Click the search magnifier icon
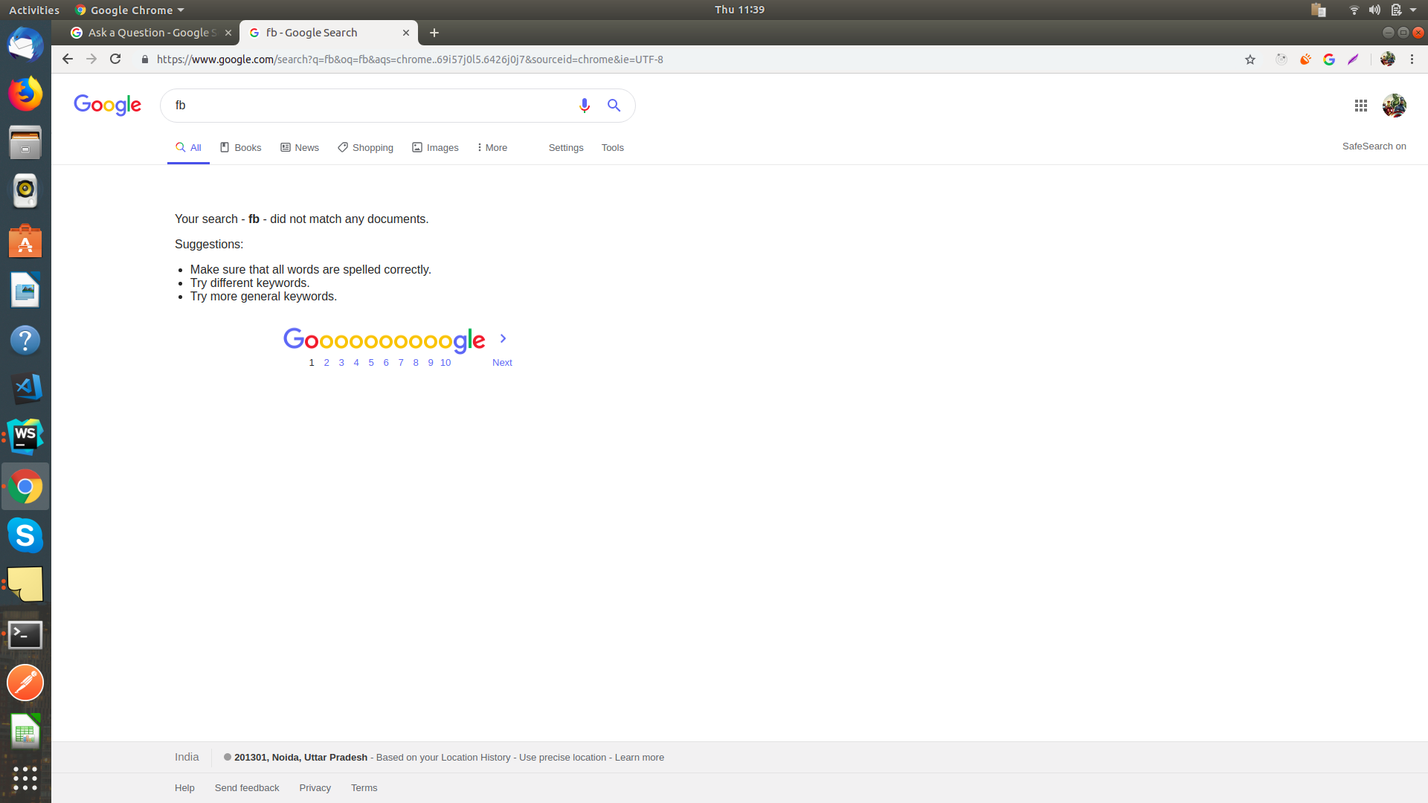The image size is (1428, 803). tap(614, 106)
